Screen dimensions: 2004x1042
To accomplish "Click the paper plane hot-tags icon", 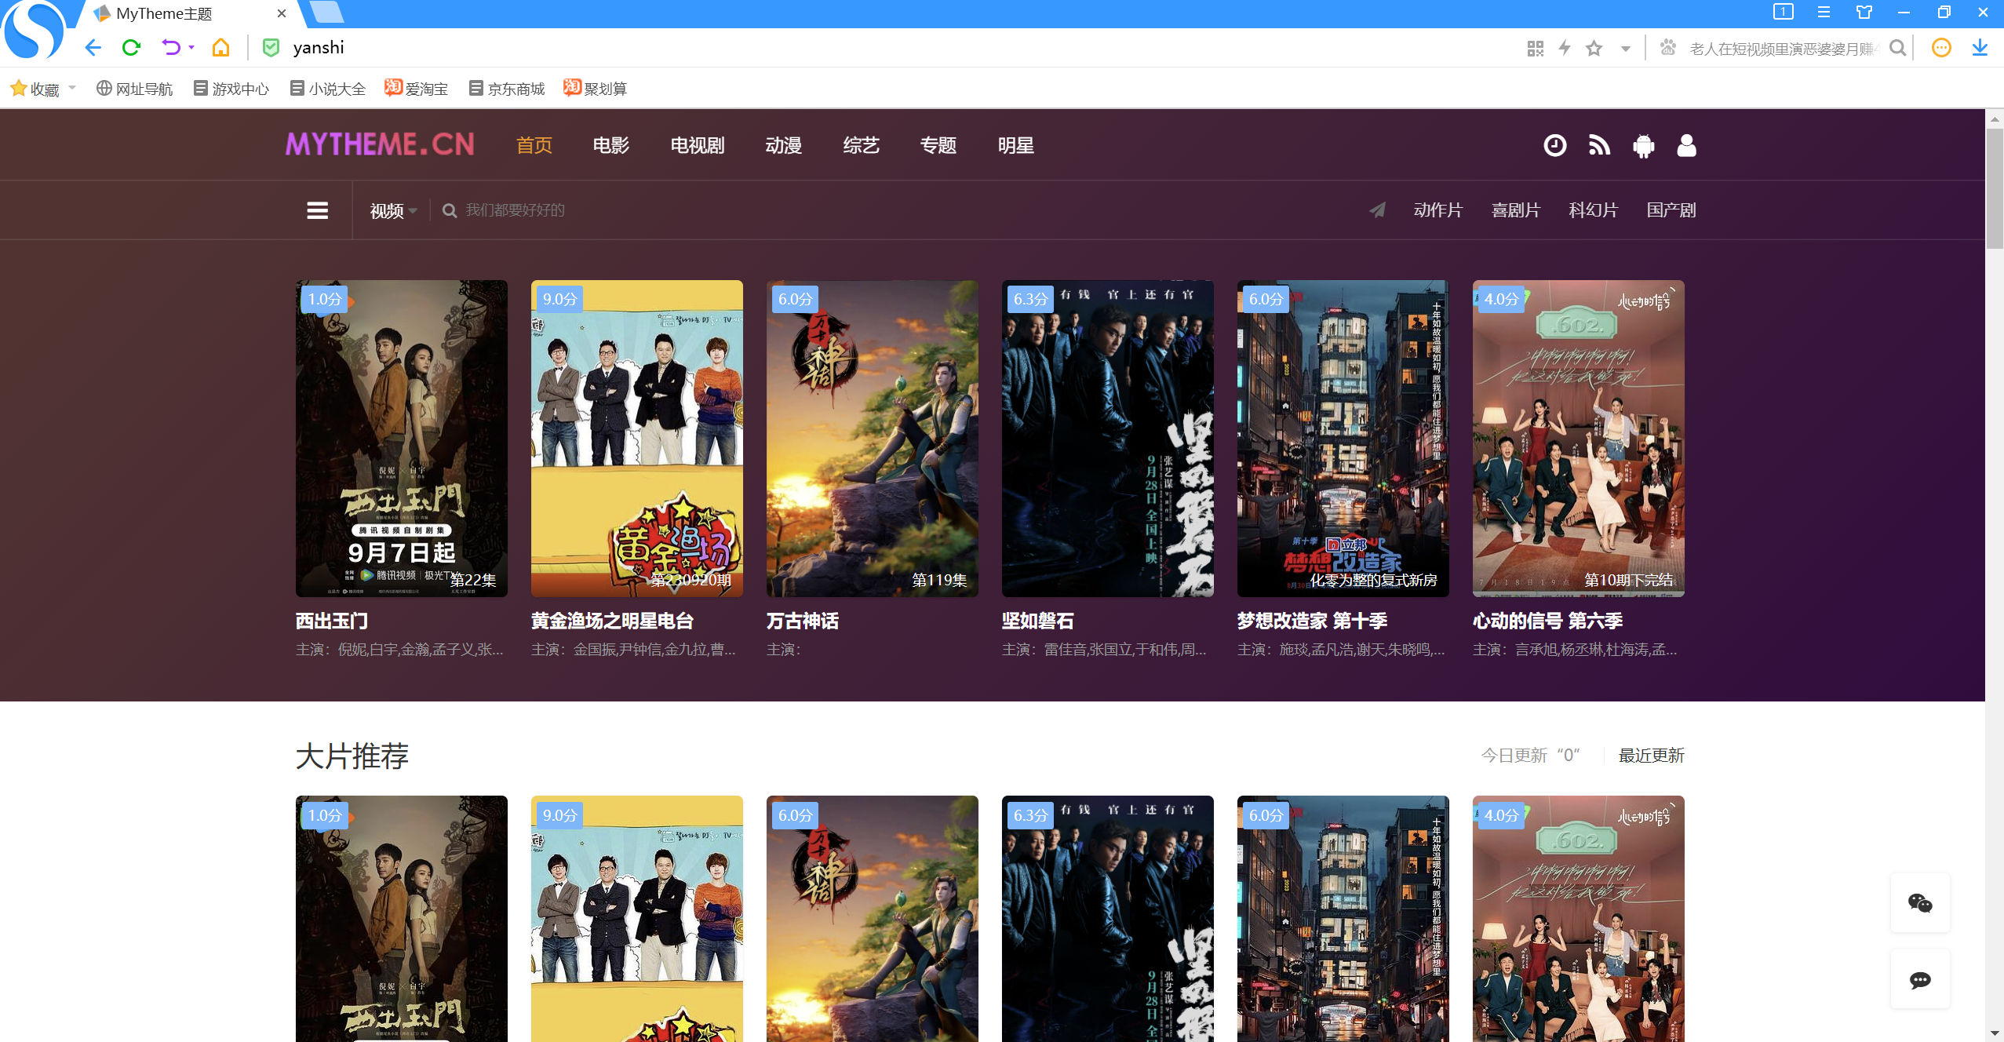I will point(1377,209).
